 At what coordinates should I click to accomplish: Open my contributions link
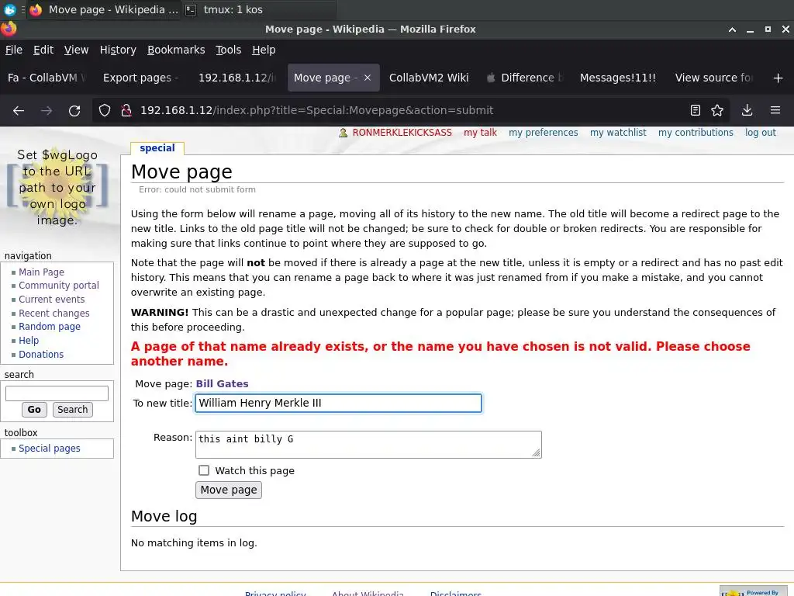coord(696,133)
